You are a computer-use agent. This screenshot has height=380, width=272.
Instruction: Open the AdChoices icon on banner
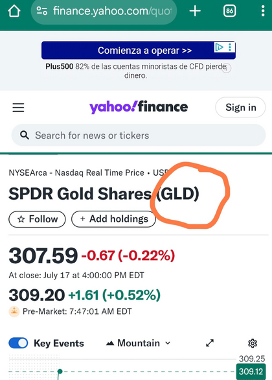pyautogui.click(x=220, y=47)
